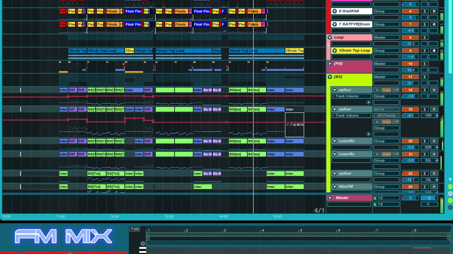
Task: Solo the Loop group track
Action: [x=424, y=38]
